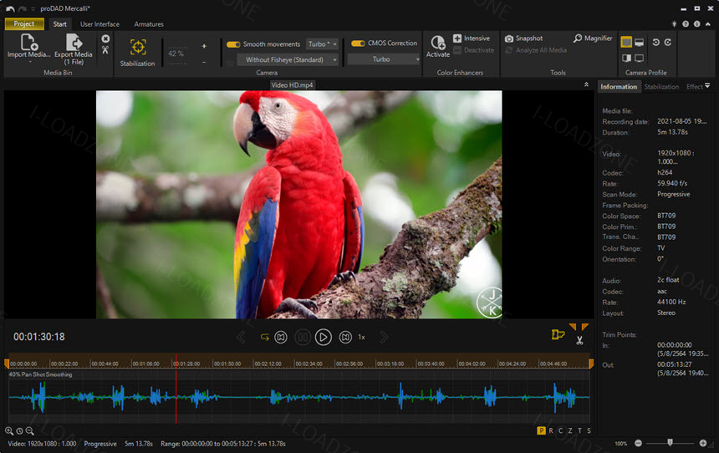Screen dimensions: 719x453
Task: Click the Import Media icon
Action: [x=29, y=42]
